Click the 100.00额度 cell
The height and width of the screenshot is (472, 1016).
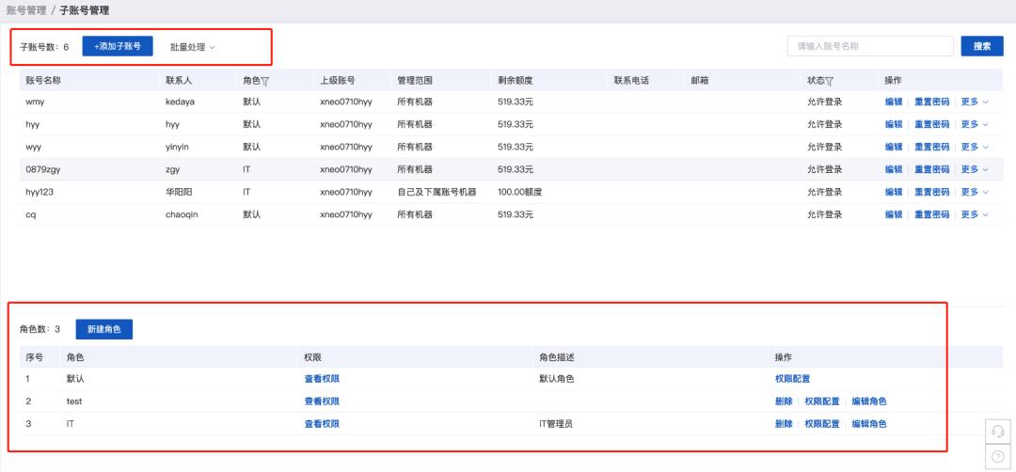tap(519, 192)
